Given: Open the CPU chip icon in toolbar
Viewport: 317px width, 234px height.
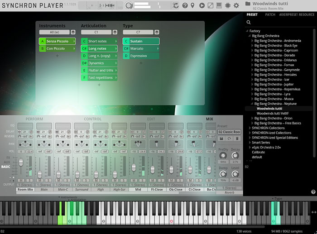Looking at the screenshot, I should (x=228, y=5).
